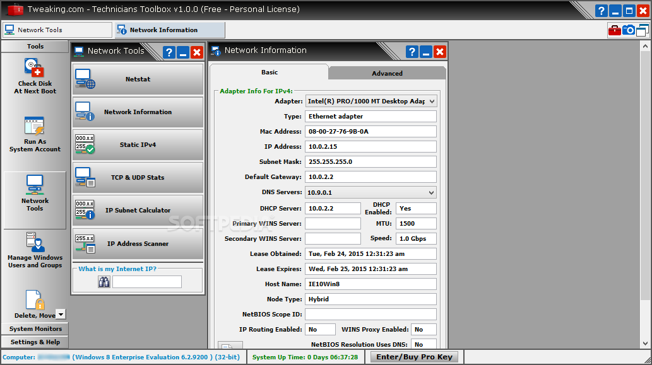Close the Network Information panel
Image resolution: width=652 pixels, height=365 pixels.
coord(439,52)
